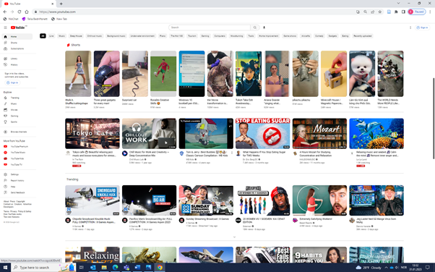The height and width of the screenshot is (272, 435).
Task: Open Report history in the sidebar
Action: [17, 181]
